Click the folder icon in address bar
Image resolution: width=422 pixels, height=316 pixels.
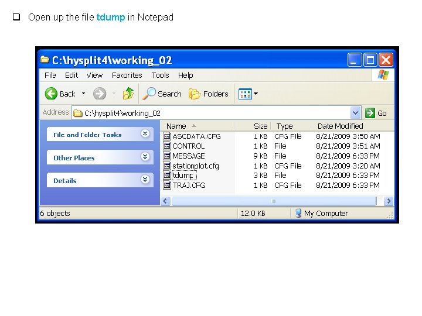(x=78, y=113)
